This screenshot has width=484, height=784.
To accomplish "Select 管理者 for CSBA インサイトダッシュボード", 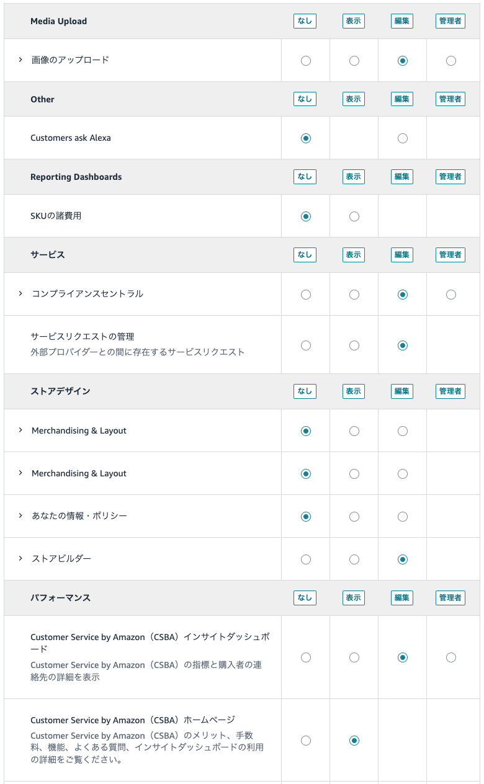I will 451,657.
